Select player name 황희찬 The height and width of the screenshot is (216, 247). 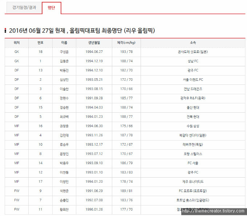click(x=64, y=209)
